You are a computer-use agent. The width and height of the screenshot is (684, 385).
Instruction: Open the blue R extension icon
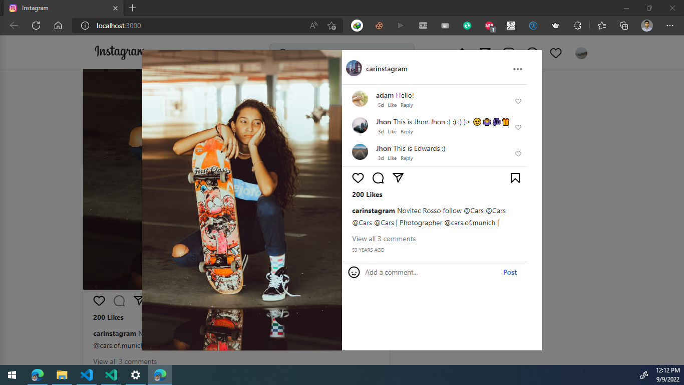pyautogui.click(x=533, y=26)
